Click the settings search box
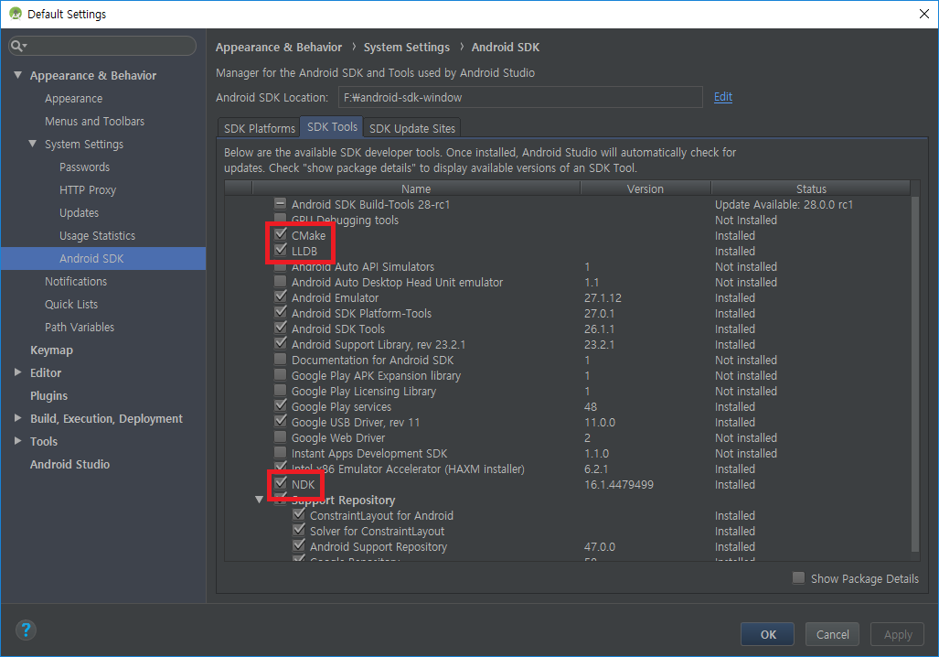 102,46
